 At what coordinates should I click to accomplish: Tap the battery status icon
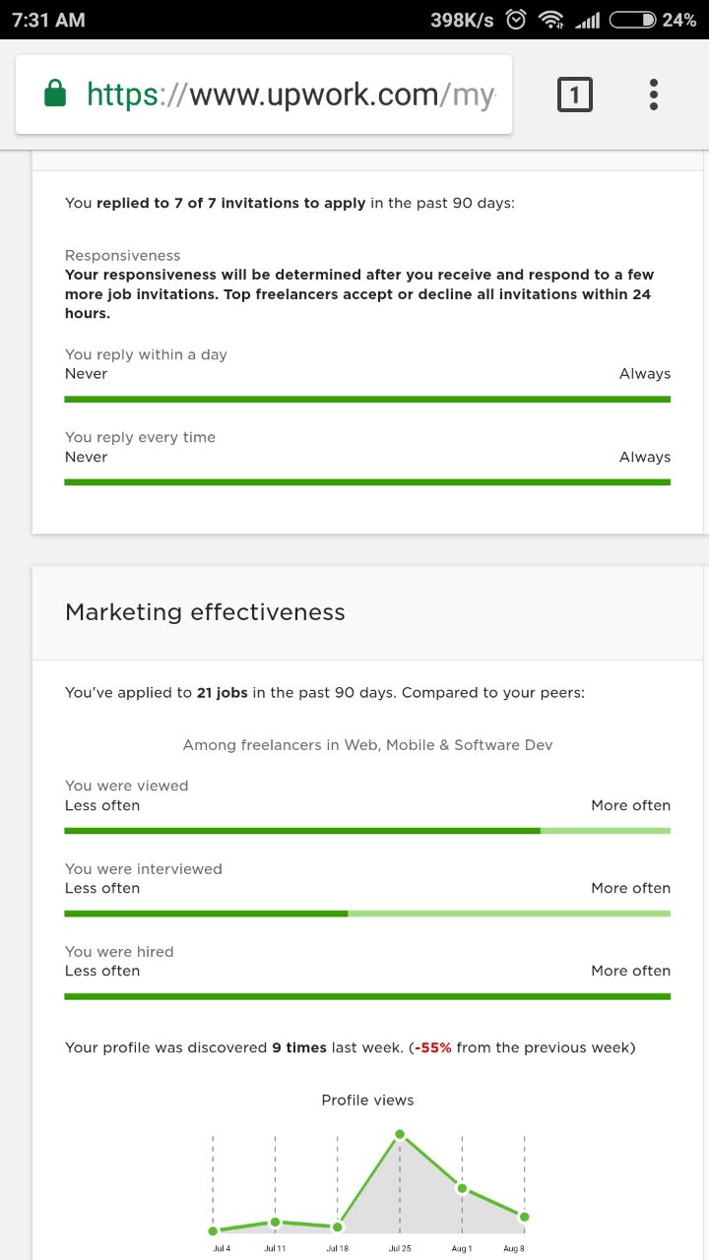point(632,20)
